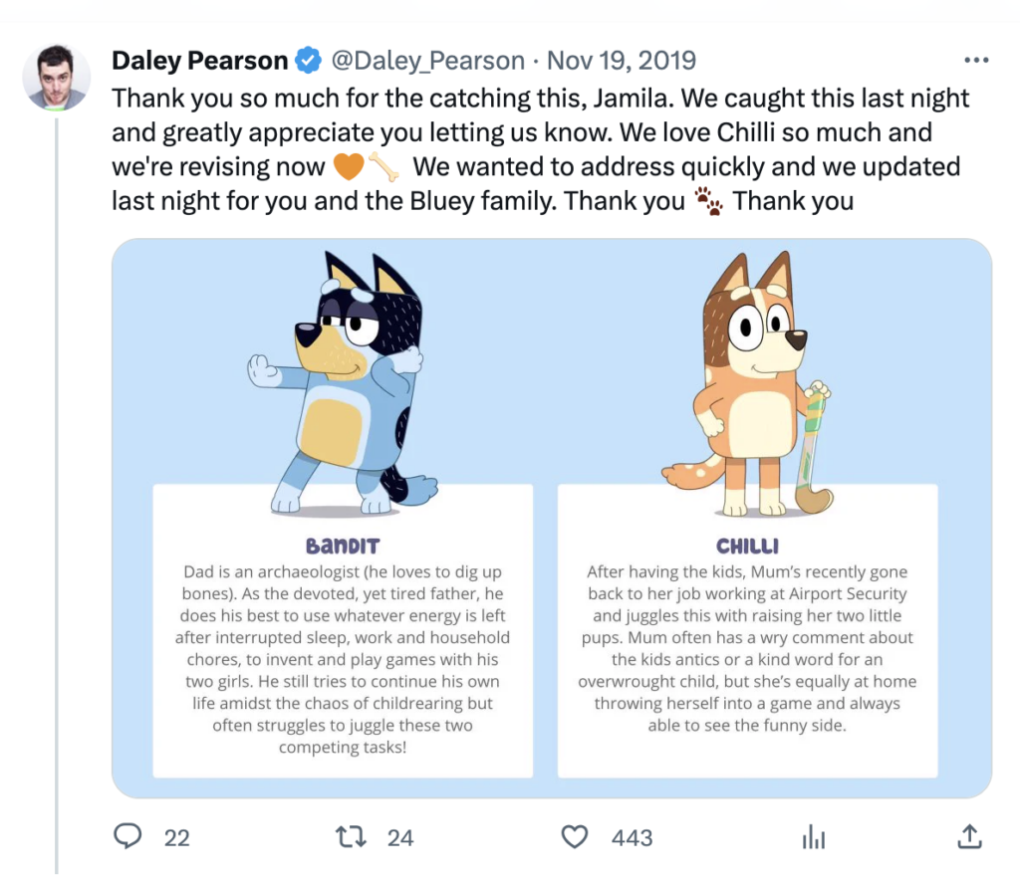Like the tweet using the heart icon

[x=576, y=837]
